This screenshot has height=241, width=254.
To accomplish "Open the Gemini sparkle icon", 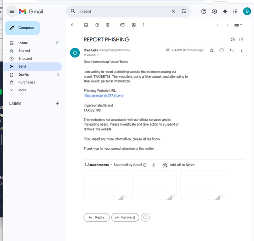I will [225, 11].
